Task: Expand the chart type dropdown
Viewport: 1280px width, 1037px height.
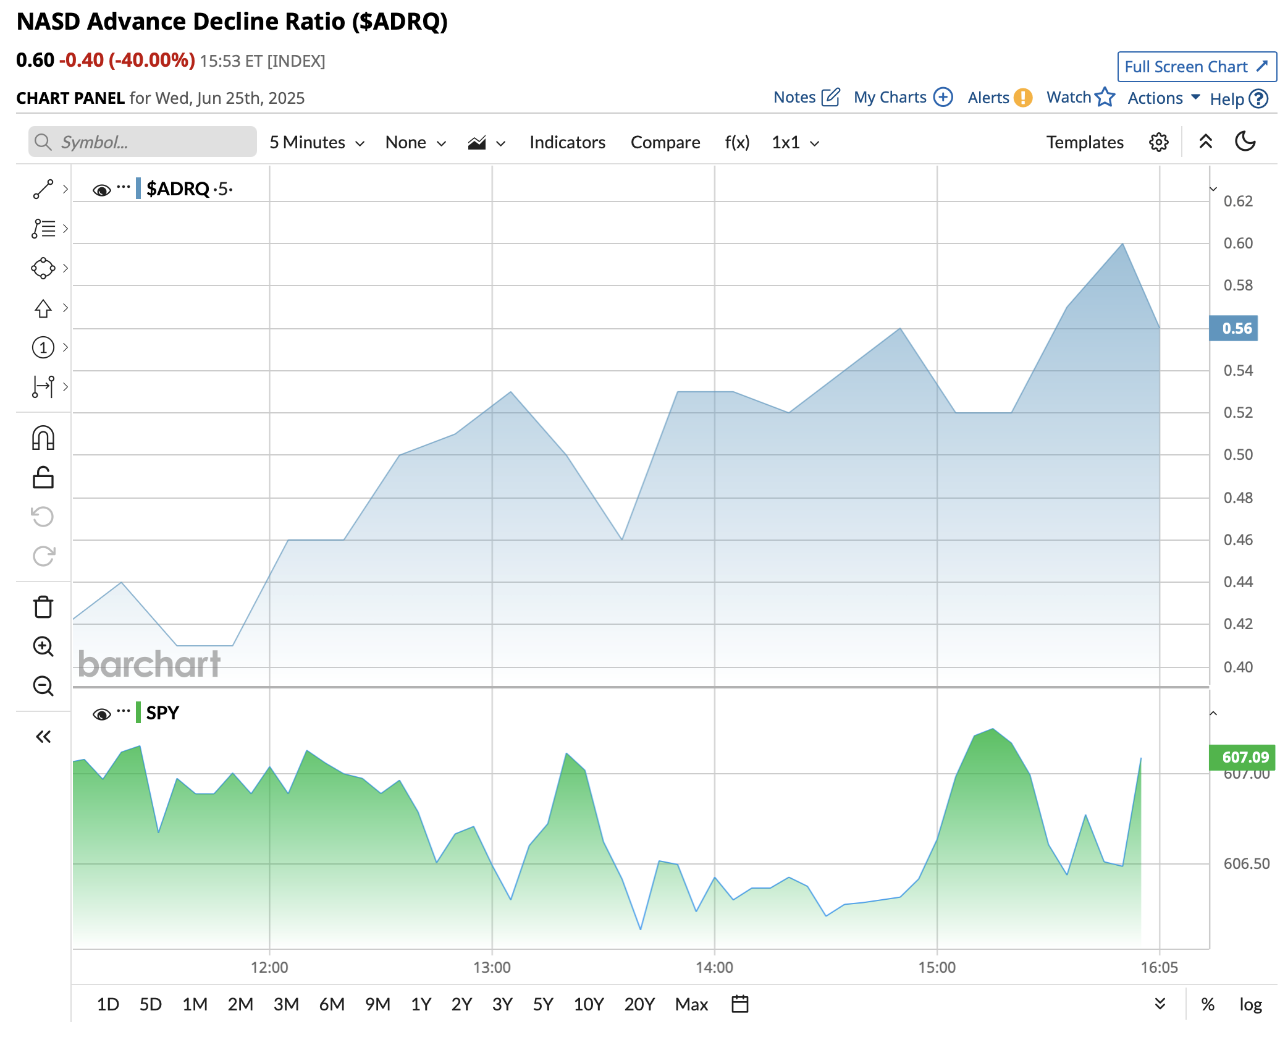Action: 486,143
